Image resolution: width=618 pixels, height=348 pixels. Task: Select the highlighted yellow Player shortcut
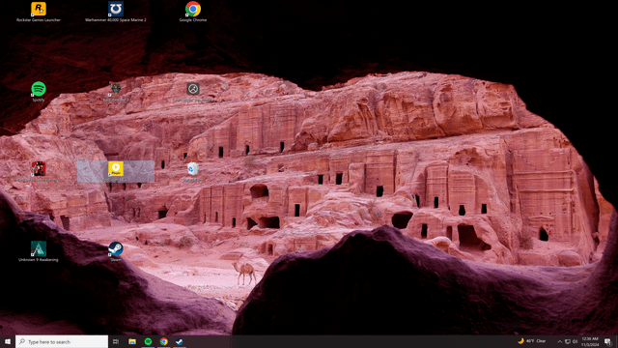tap(116, 170)
